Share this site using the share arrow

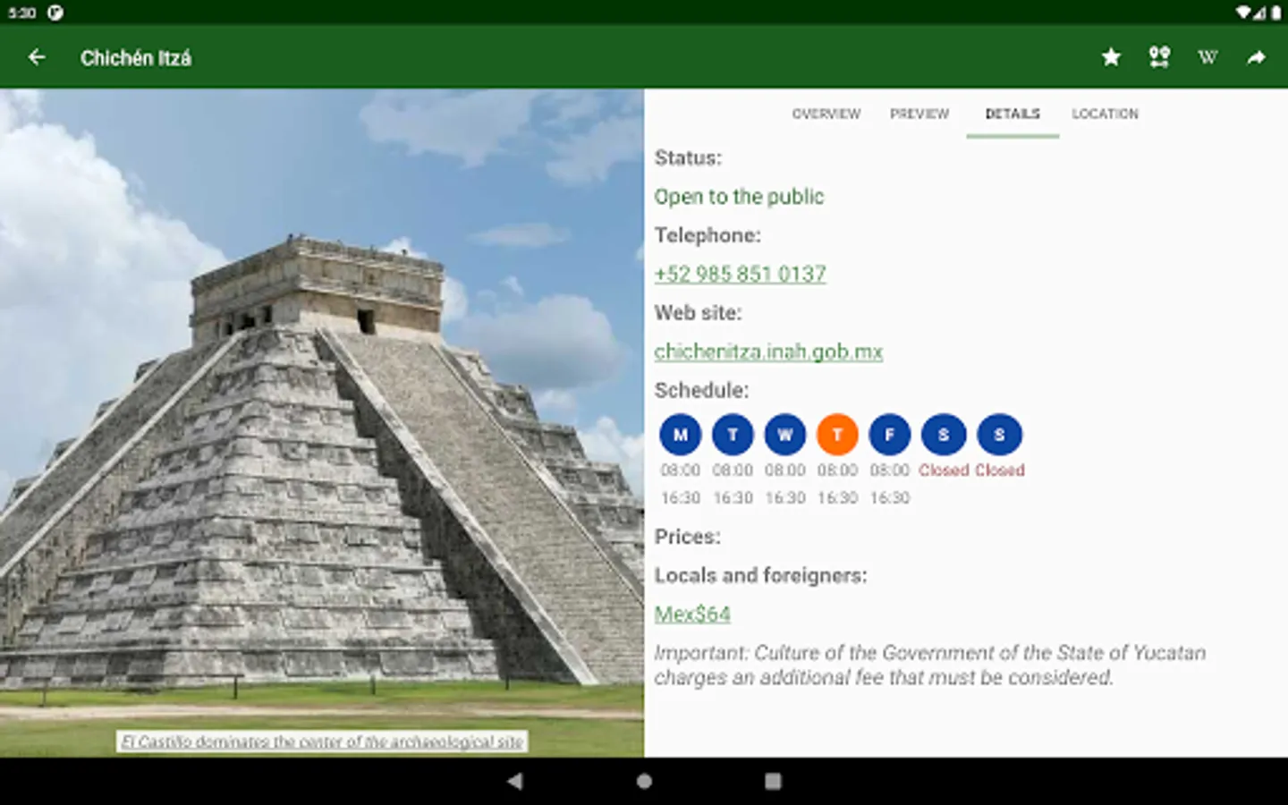(x=1257, y=57)
